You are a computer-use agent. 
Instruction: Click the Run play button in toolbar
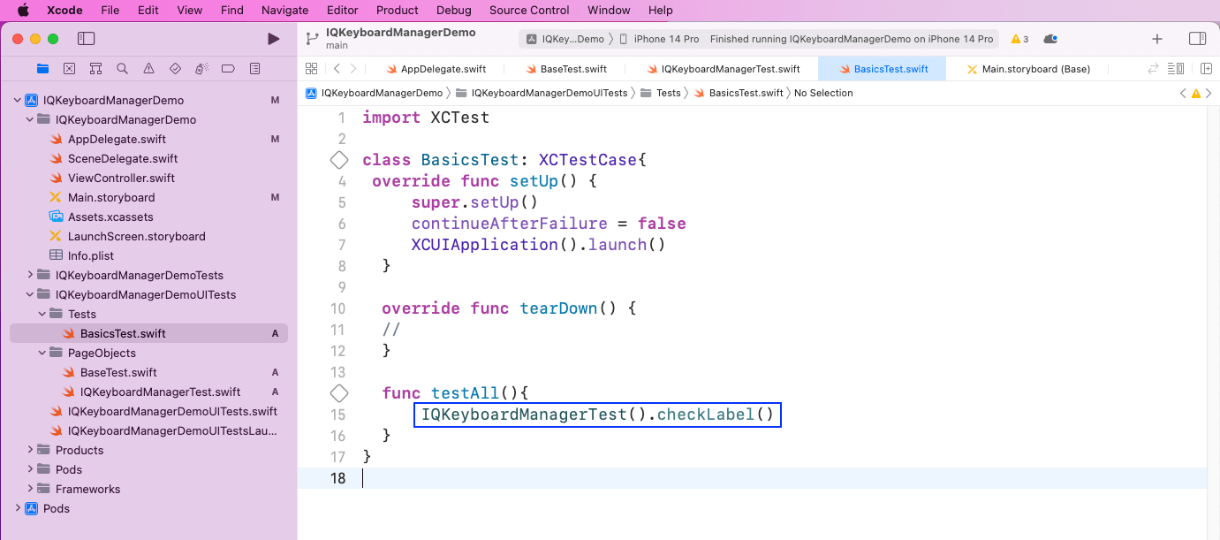click(x=273, y=39)
